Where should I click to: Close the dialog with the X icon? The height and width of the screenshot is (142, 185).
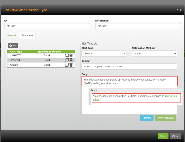[x=181, y=10]
